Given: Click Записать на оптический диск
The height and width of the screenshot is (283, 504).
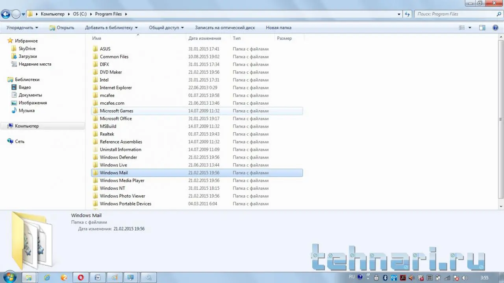Looking at the screenshot, I should (225, 28).
